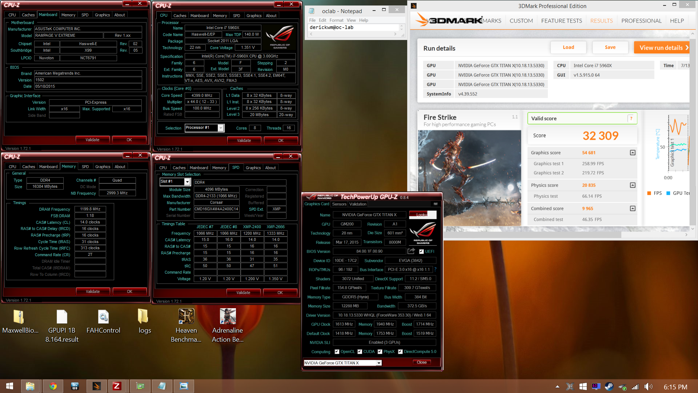This screenshot has height=393, width=698.
Task: Click the Save button in Run details
Action: 610,47
